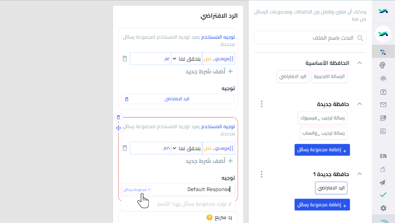Click the move handle on the red card

coord(118,128)
